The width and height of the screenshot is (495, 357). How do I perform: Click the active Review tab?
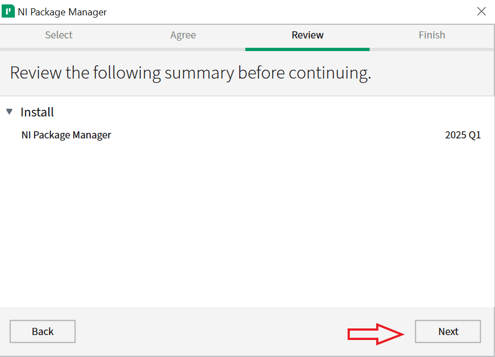tap(307, 35)
